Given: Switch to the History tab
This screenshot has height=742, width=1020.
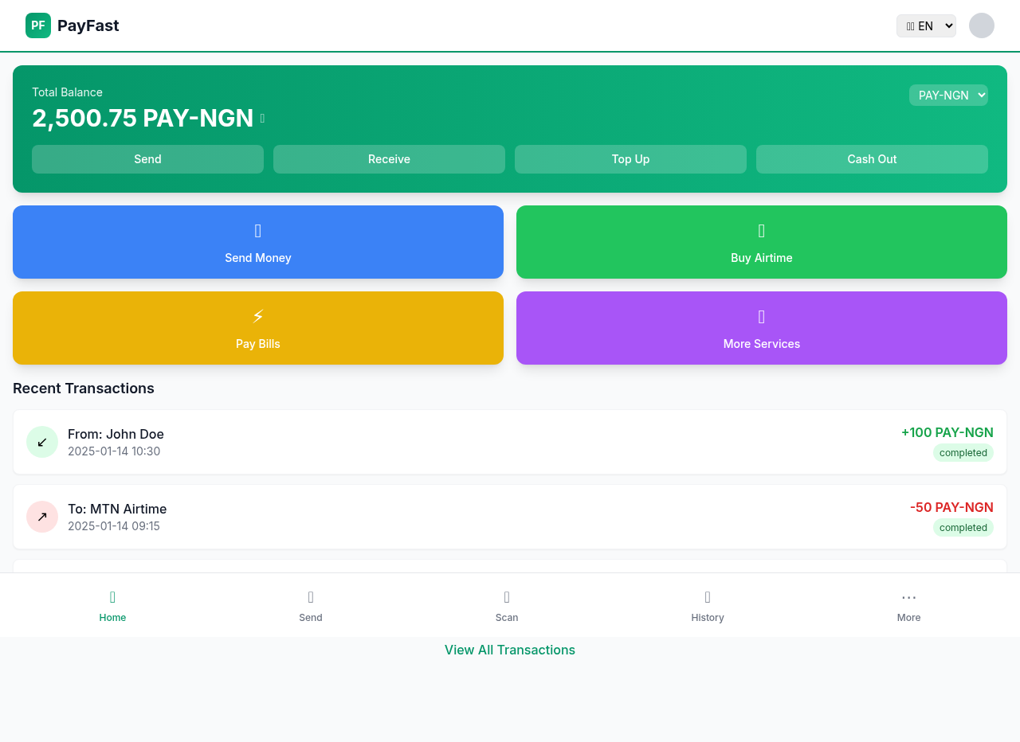Looking at the screenshot, I should click(x=707, y=605).
